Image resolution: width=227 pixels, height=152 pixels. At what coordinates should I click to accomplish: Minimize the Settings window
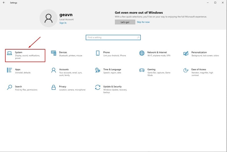[x=208, y=3]
